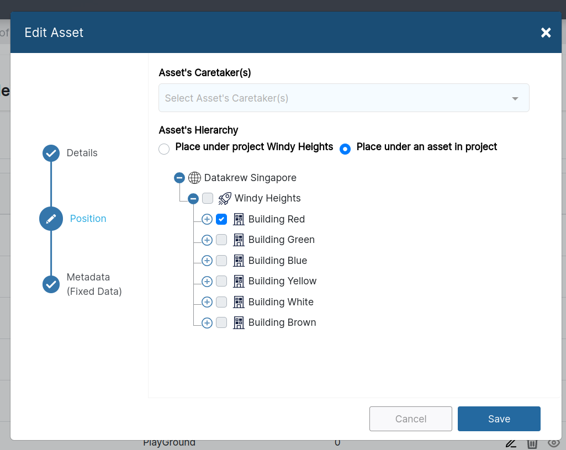
Task: Click the Details step checkmark icon
Action: (51, 153)
